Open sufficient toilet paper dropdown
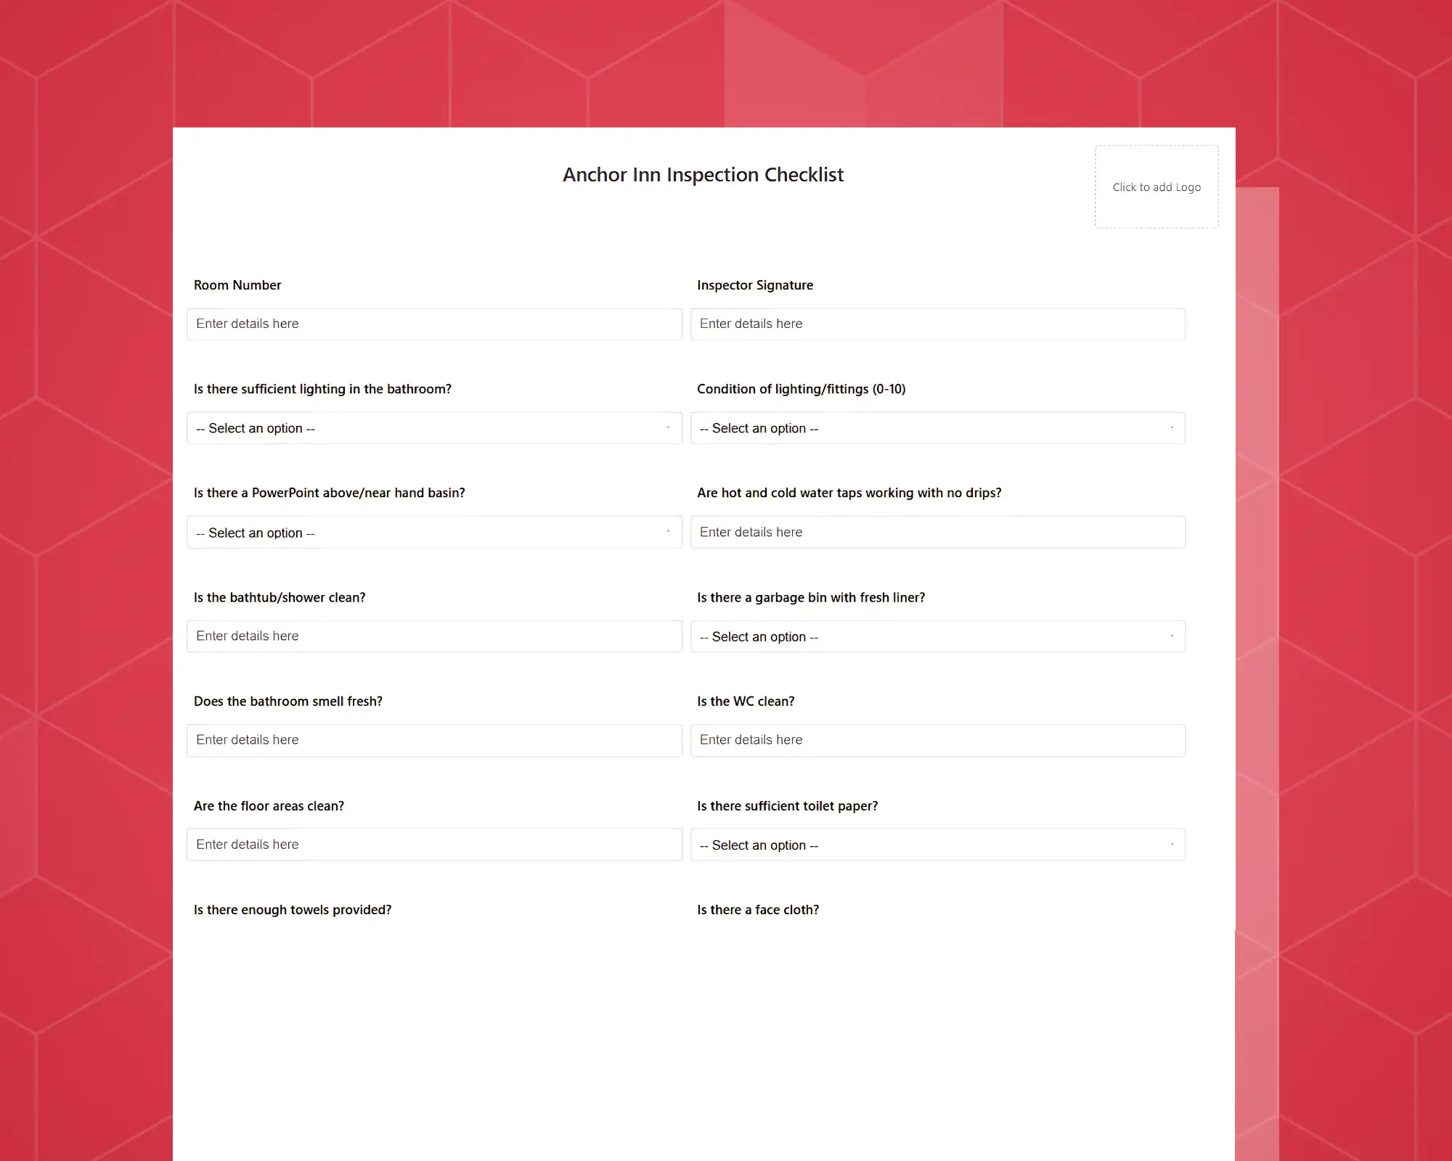 [937, 845]
